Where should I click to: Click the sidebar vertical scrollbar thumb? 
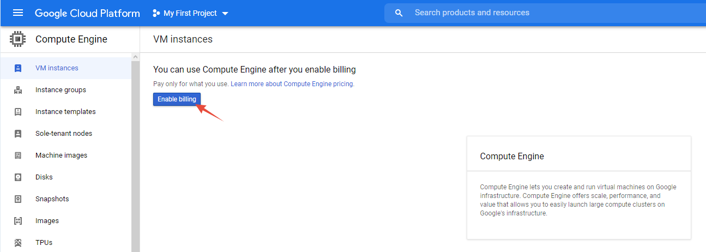tap(136, 156)
